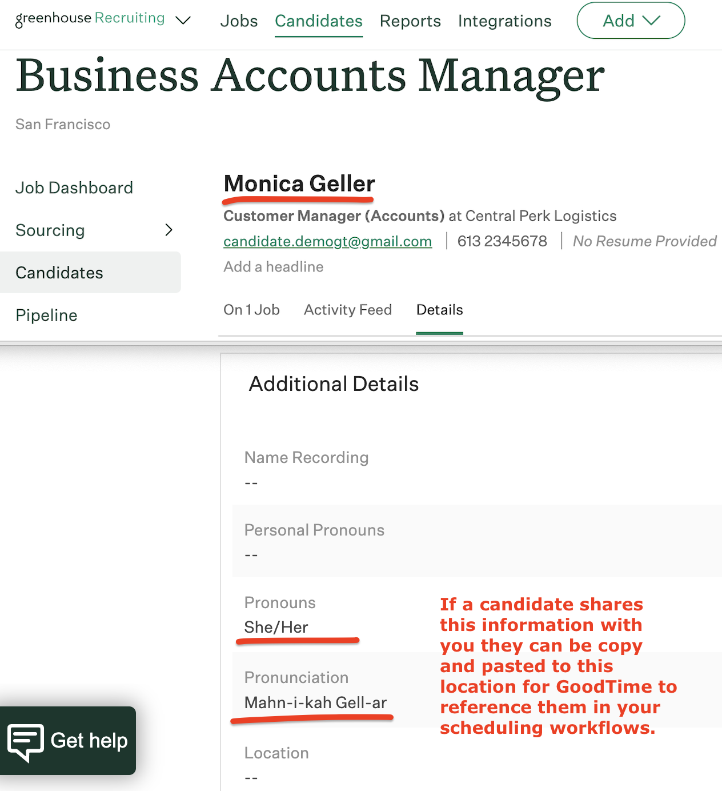The width and height of the screenshot is (722, 791).
Task: Open the Jobs menu
Action: (x=239, y=21)
